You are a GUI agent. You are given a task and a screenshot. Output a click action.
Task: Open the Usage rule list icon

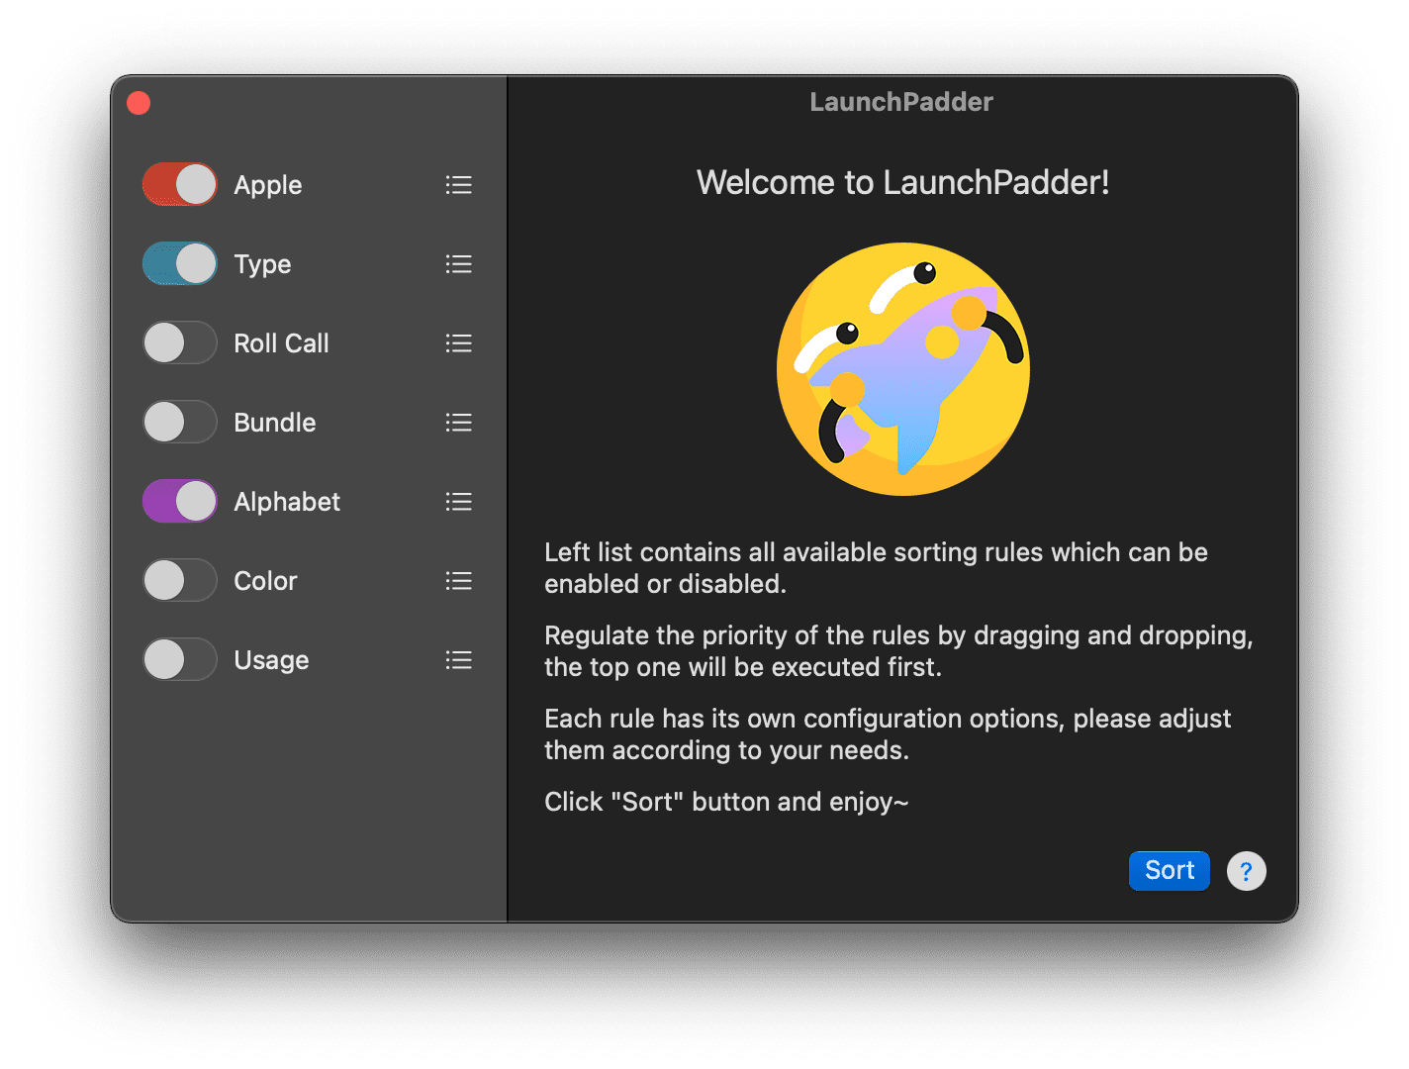(458, 660)
